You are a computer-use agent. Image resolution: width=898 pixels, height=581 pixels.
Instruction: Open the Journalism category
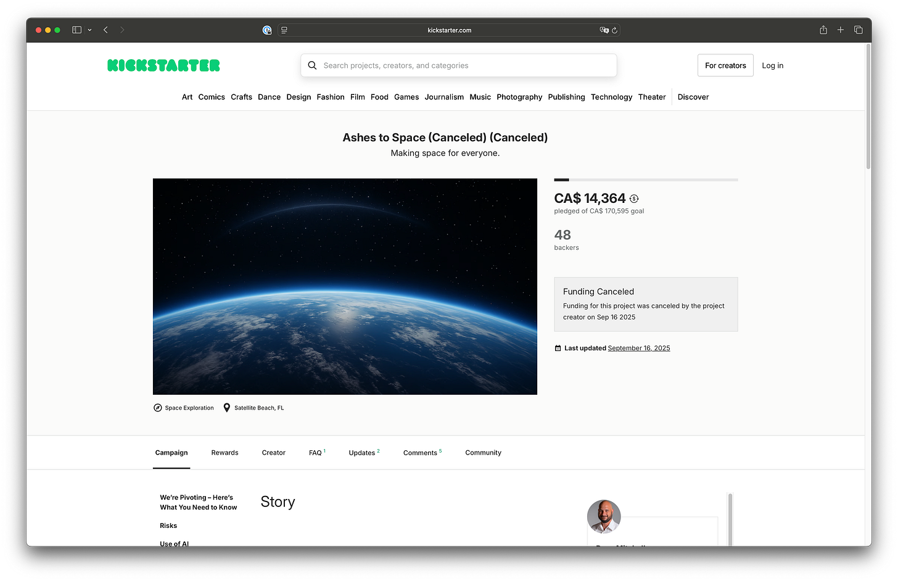[444, 97]
